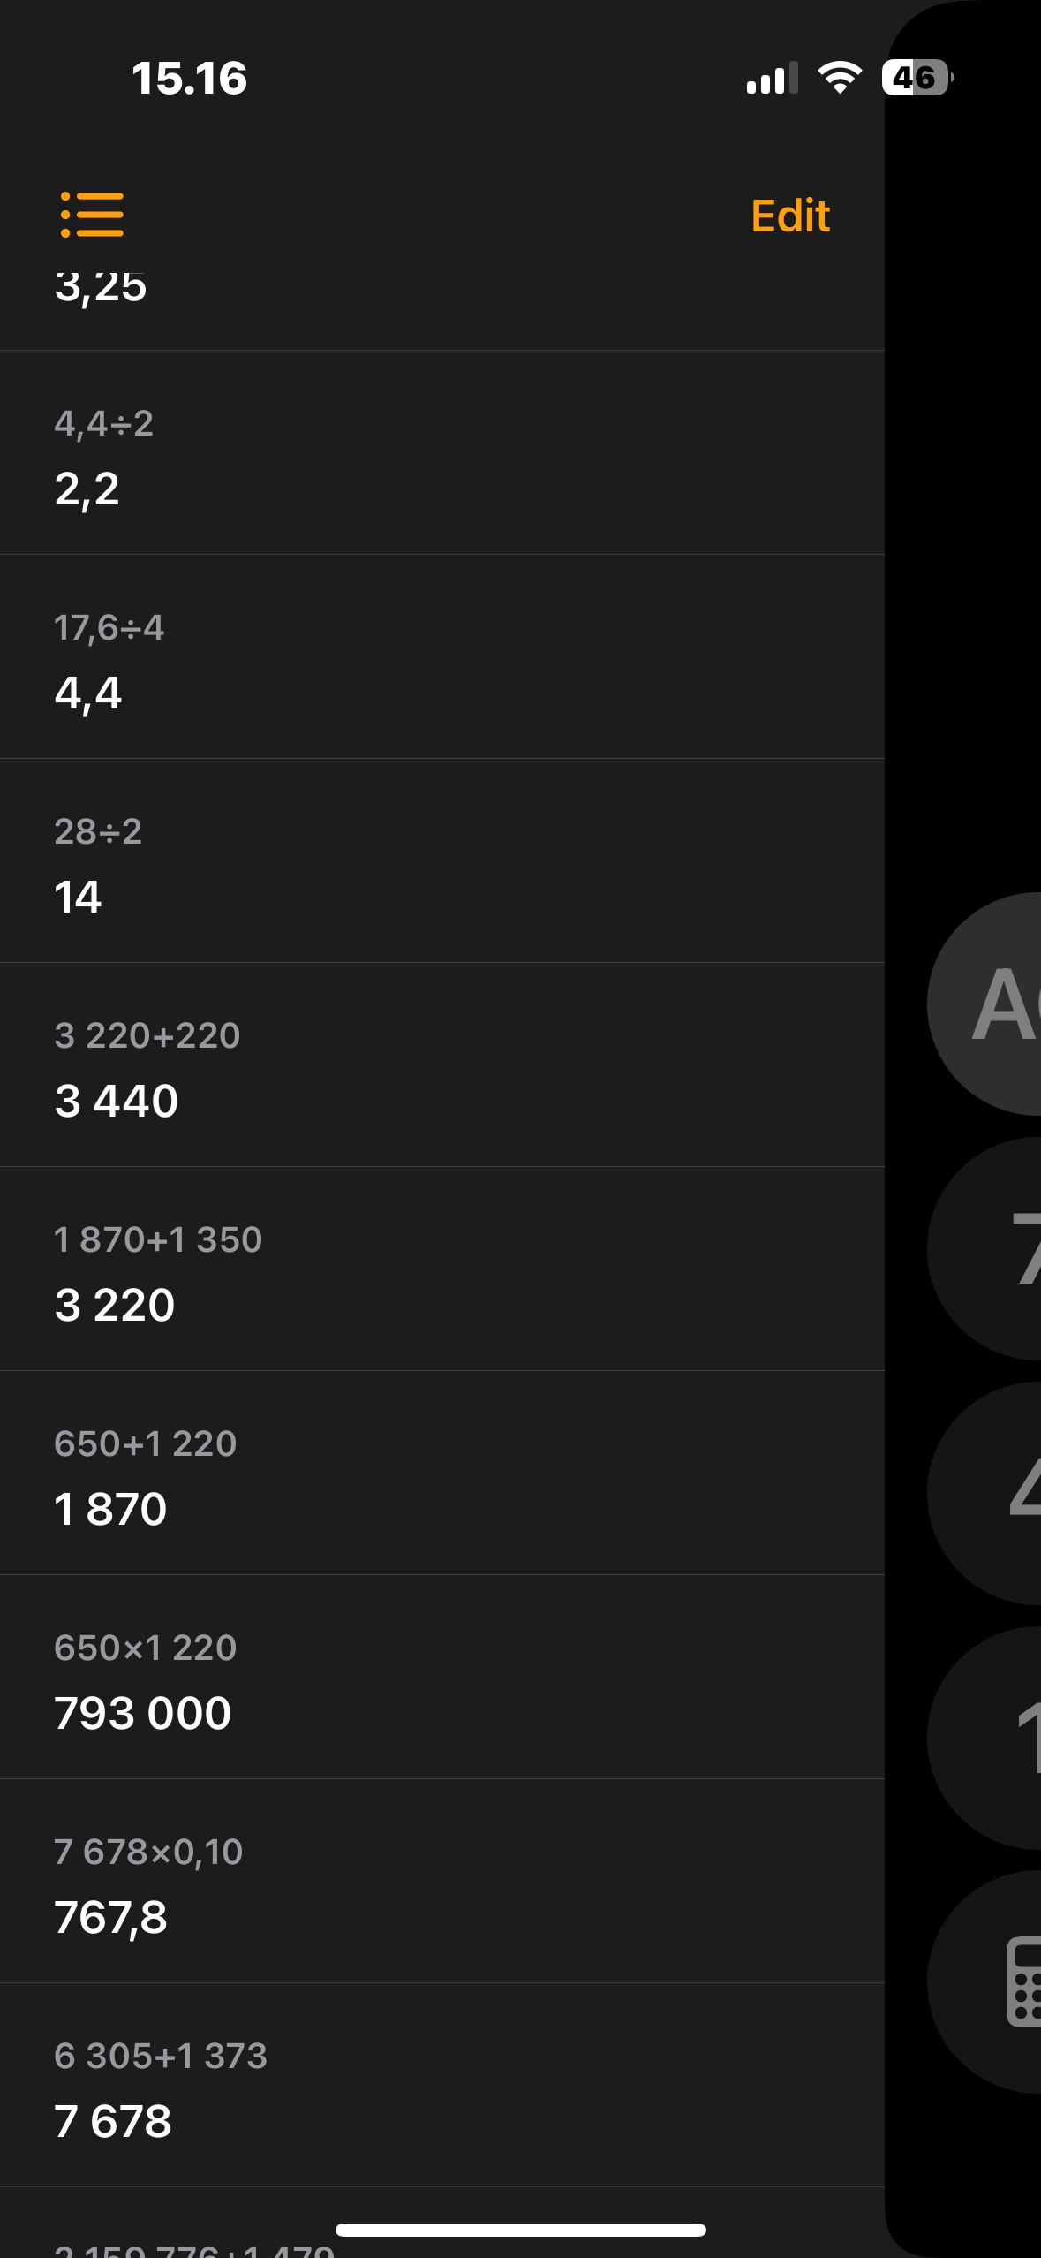Tap the history list icon
1041x2258 pixels.
pyautogui.click(x=92, y=215)
